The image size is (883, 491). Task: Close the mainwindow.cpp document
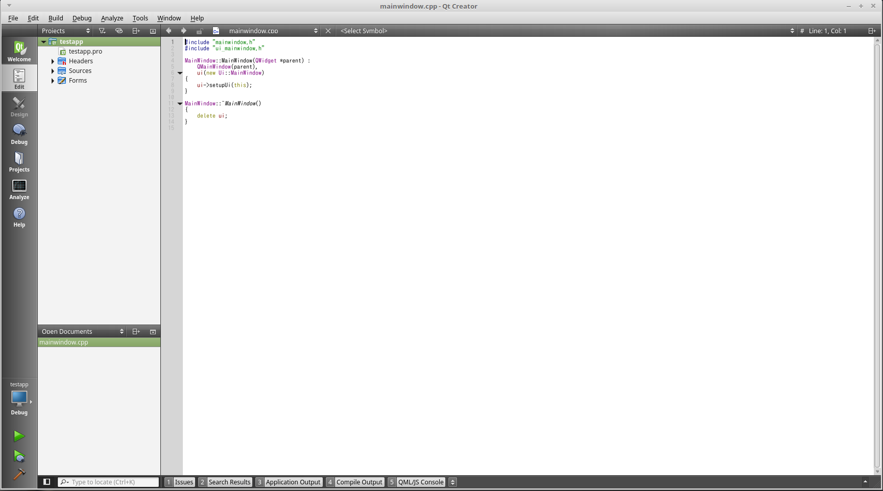pyautogui.click(x=328, y=31)
